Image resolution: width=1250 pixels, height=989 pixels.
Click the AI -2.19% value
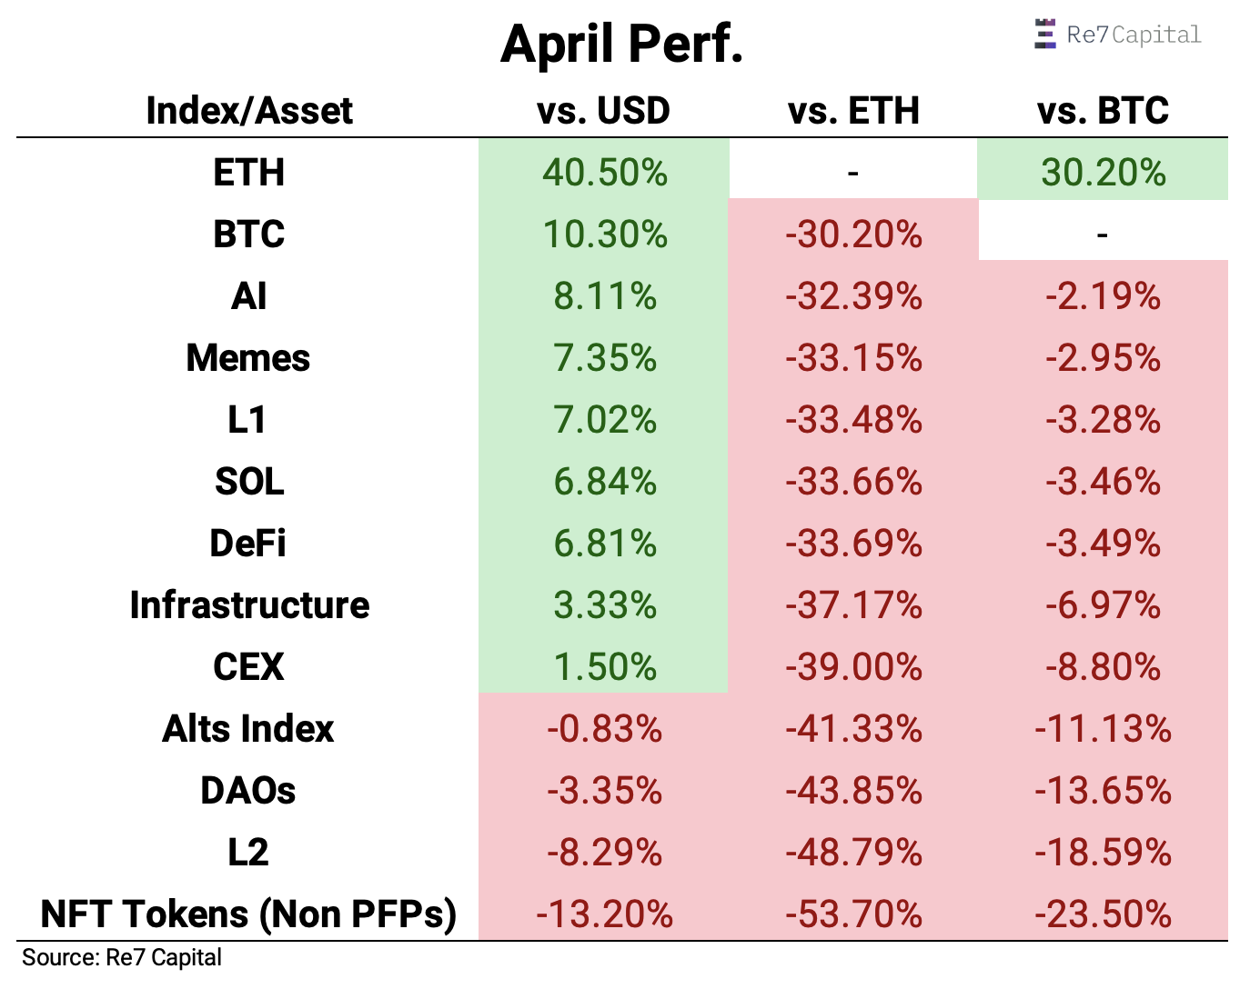(1103, 296)
